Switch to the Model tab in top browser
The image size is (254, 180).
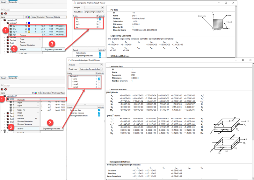(x=3, y=2)
